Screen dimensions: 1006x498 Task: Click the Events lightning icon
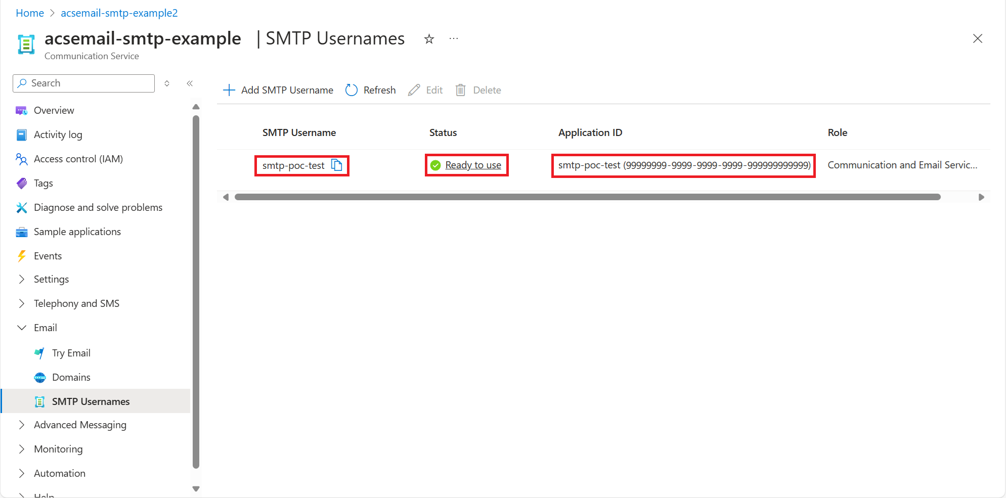(x=21, y=256)
